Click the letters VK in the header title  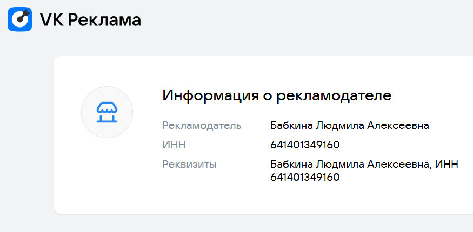point(51,20)
